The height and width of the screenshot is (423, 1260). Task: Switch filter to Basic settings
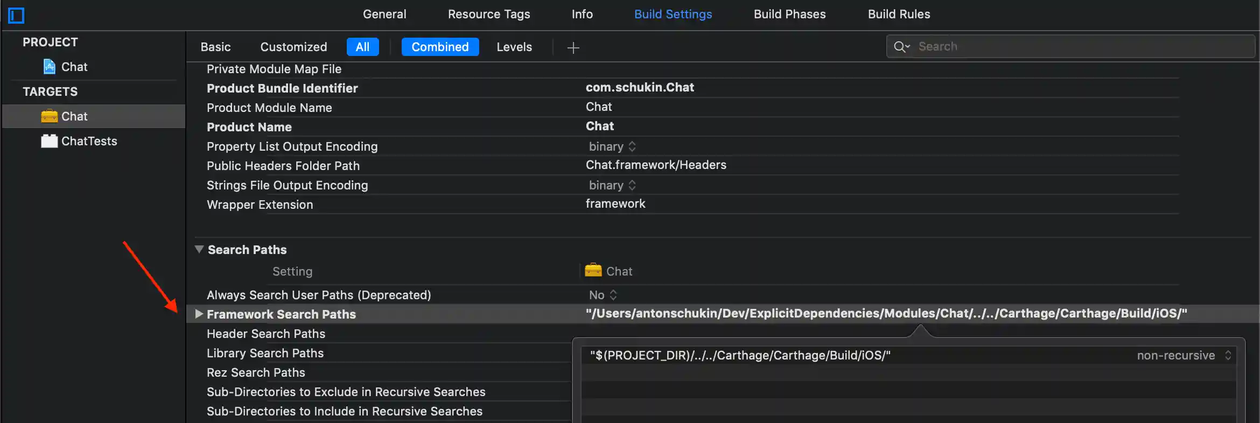pyautogui.click(x=215, y=47)
